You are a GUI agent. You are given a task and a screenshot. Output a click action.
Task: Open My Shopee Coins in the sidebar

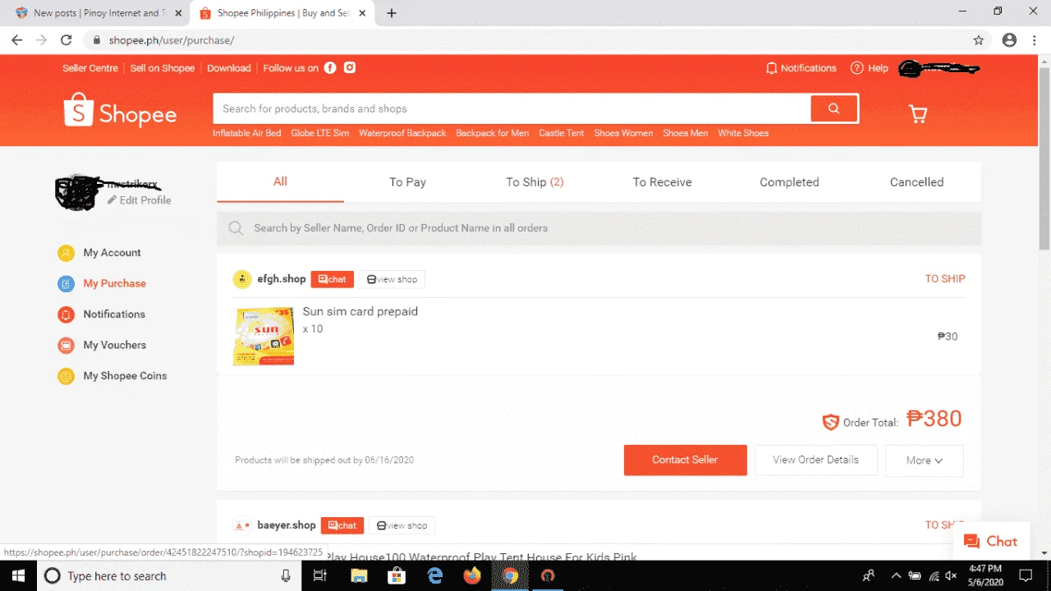click(125, 376)
